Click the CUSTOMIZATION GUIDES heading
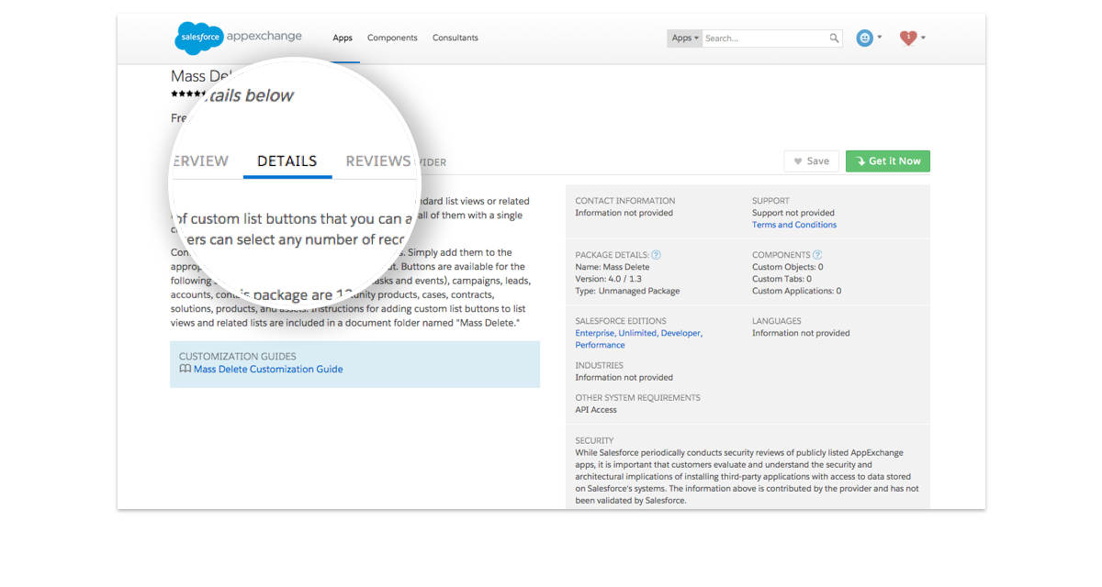 coord(238,357)
